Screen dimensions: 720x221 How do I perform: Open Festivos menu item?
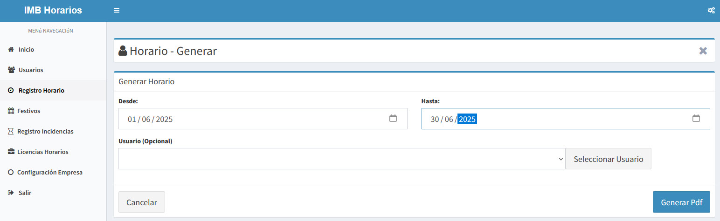(x=53, y=111)
